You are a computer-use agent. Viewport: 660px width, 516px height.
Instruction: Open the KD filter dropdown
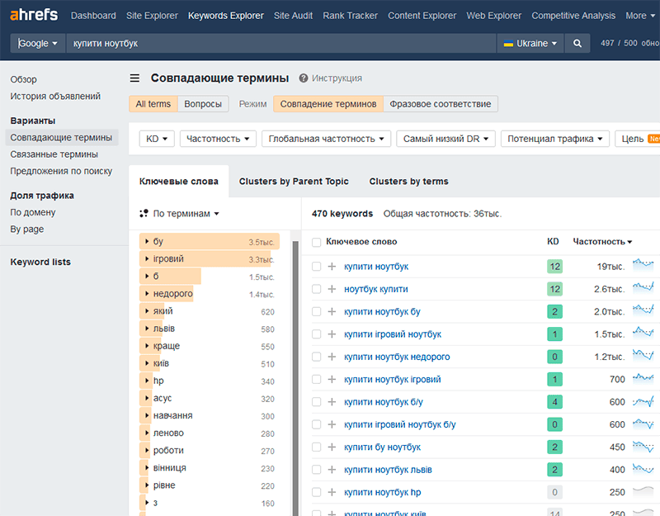point(157,139)
